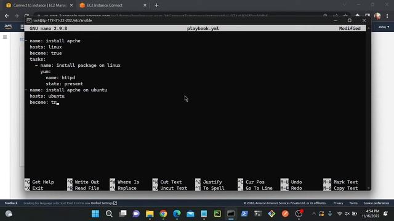Open the Mail app on taskbar
394x221 pixels.
(190, 214)
